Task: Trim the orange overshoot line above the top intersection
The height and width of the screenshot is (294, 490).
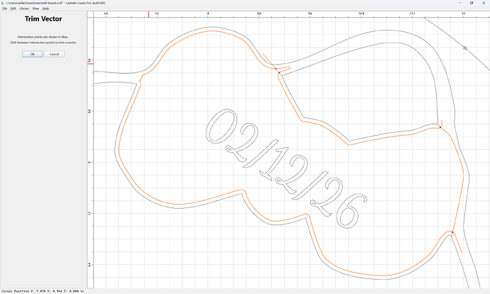Action: coord(268,60)
